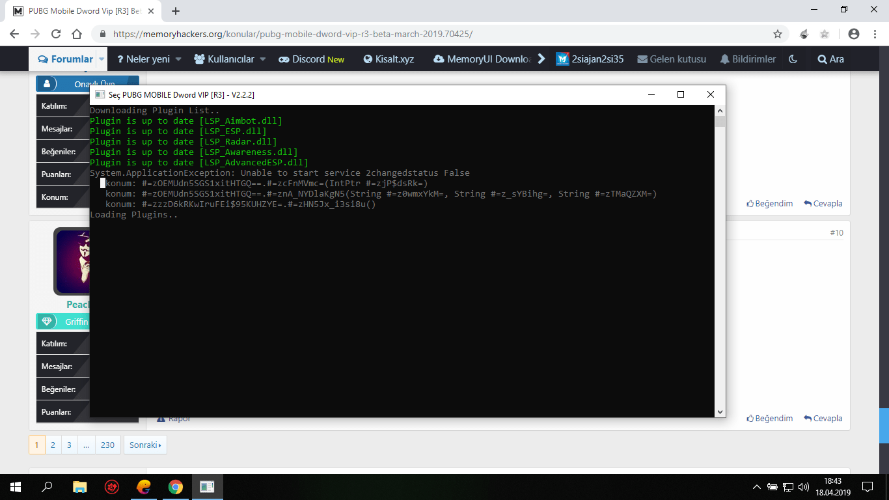Open the console window's system menu icon
Viewport: 889px width, 500px height.
(x=100, y=94)
